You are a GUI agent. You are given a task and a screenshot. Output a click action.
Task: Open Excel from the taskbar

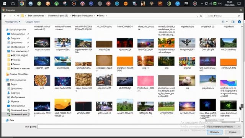click(39, 3)
